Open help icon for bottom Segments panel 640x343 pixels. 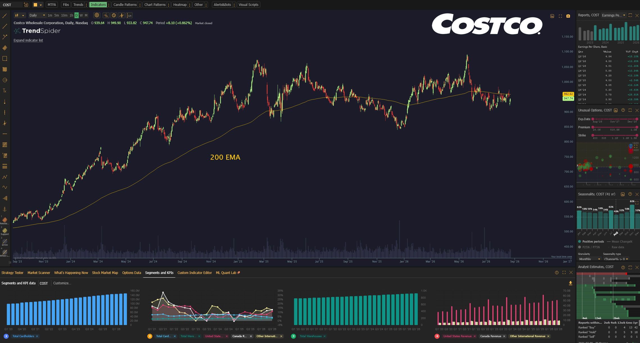[557, 273]
